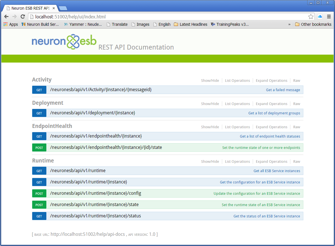Open a new browser tab

pos(63,8)
